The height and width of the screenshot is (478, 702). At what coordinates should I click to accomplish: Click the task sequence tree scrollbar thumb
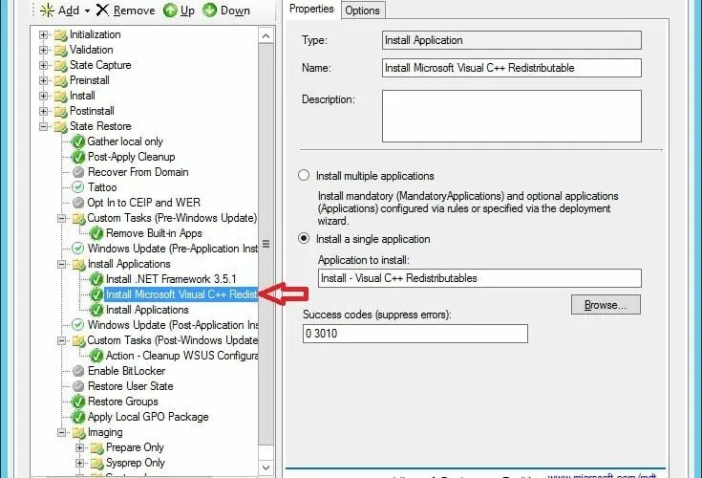coord(266,244)
